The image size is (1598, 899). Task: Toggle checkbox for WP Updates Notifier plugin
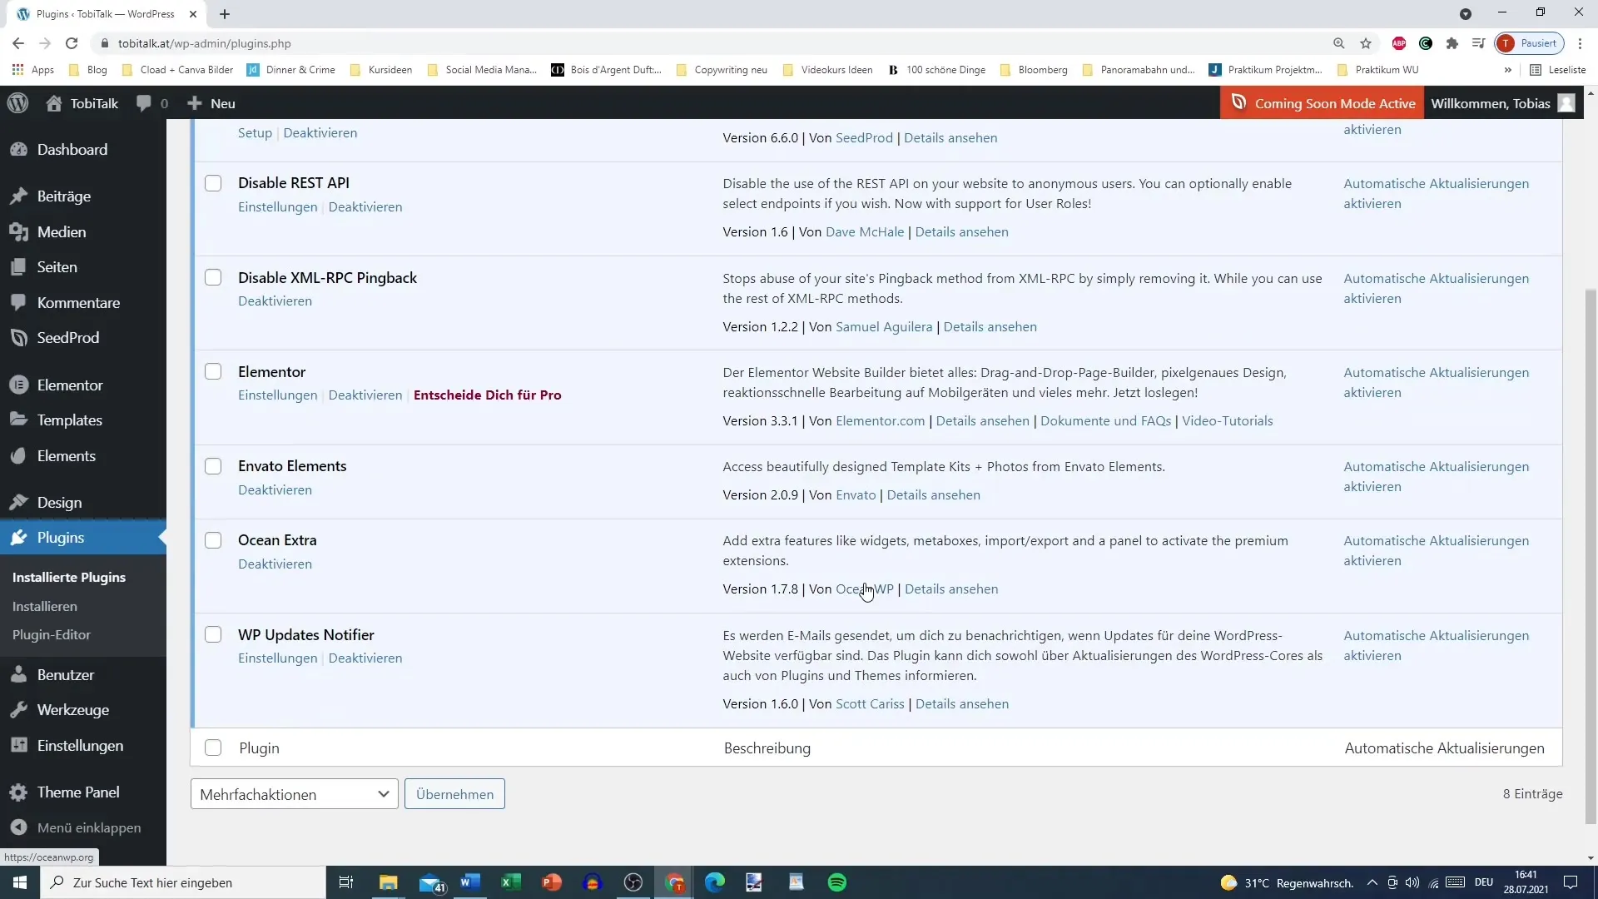[x=213, y=634]
